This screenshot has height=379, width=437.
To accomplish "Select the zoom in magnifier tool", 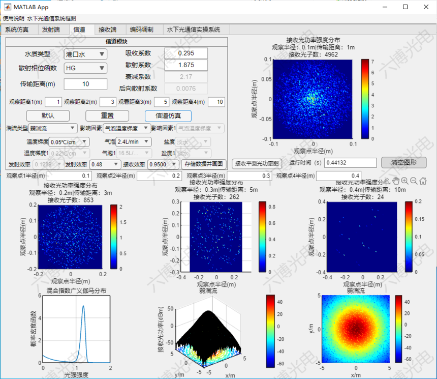I will [404, 181].
